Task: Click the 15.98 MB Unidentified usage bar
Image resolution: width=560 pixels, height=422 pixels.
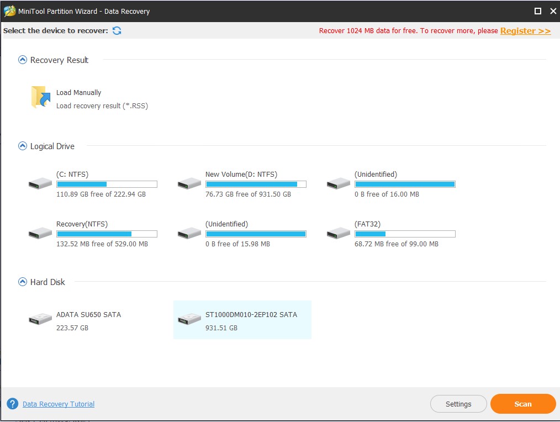Action: (x=256, y=234)
